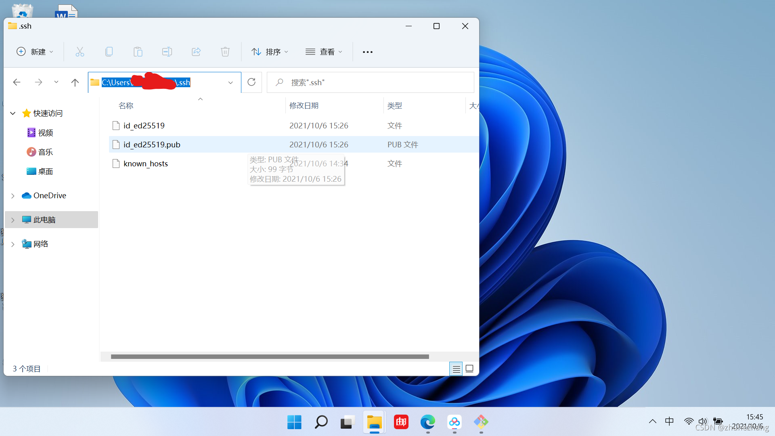Cut the selected file using scissors icon

click(80, 52)
